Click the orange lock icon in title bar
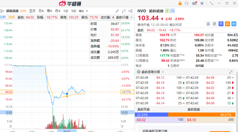 click(x=180, y=3)
